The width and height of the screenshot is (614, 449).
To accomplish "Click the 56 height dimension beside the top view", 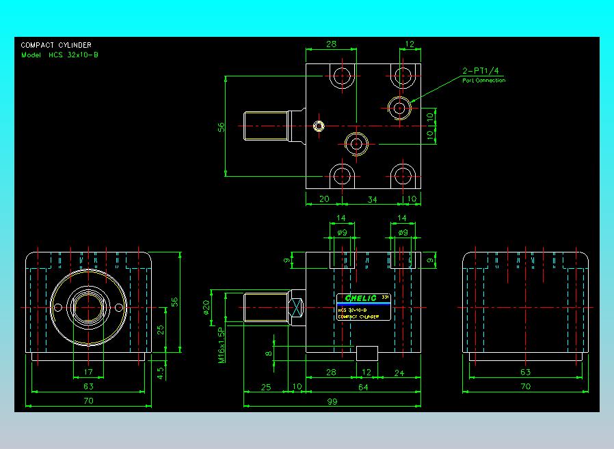I will coord(222,127).
